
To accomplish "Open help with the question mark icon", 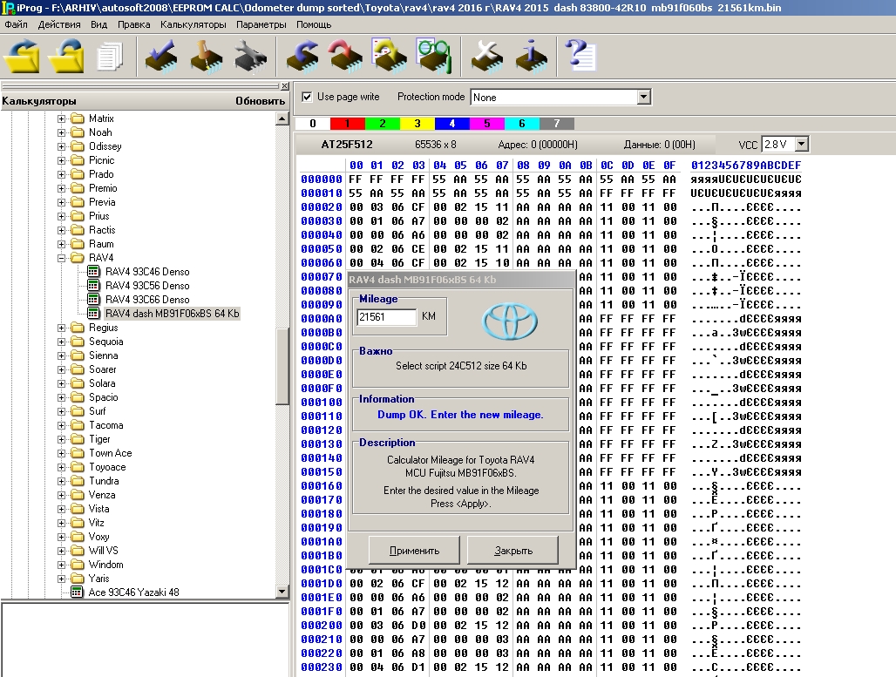I will click(x=580, y=56).
